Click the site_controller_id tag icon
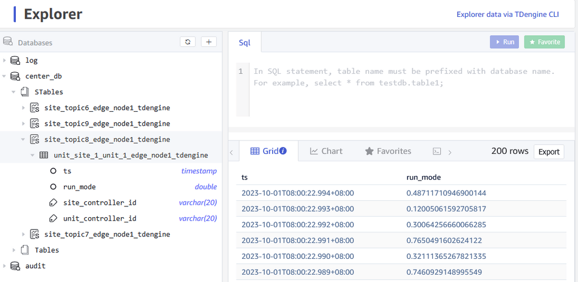This screenshot has width=578, height=282. [x=53, y=202]
